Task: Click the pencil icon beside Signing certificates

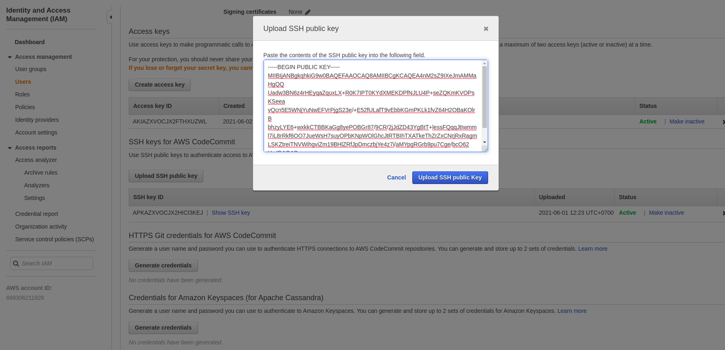Action: [x=308, y=12]
